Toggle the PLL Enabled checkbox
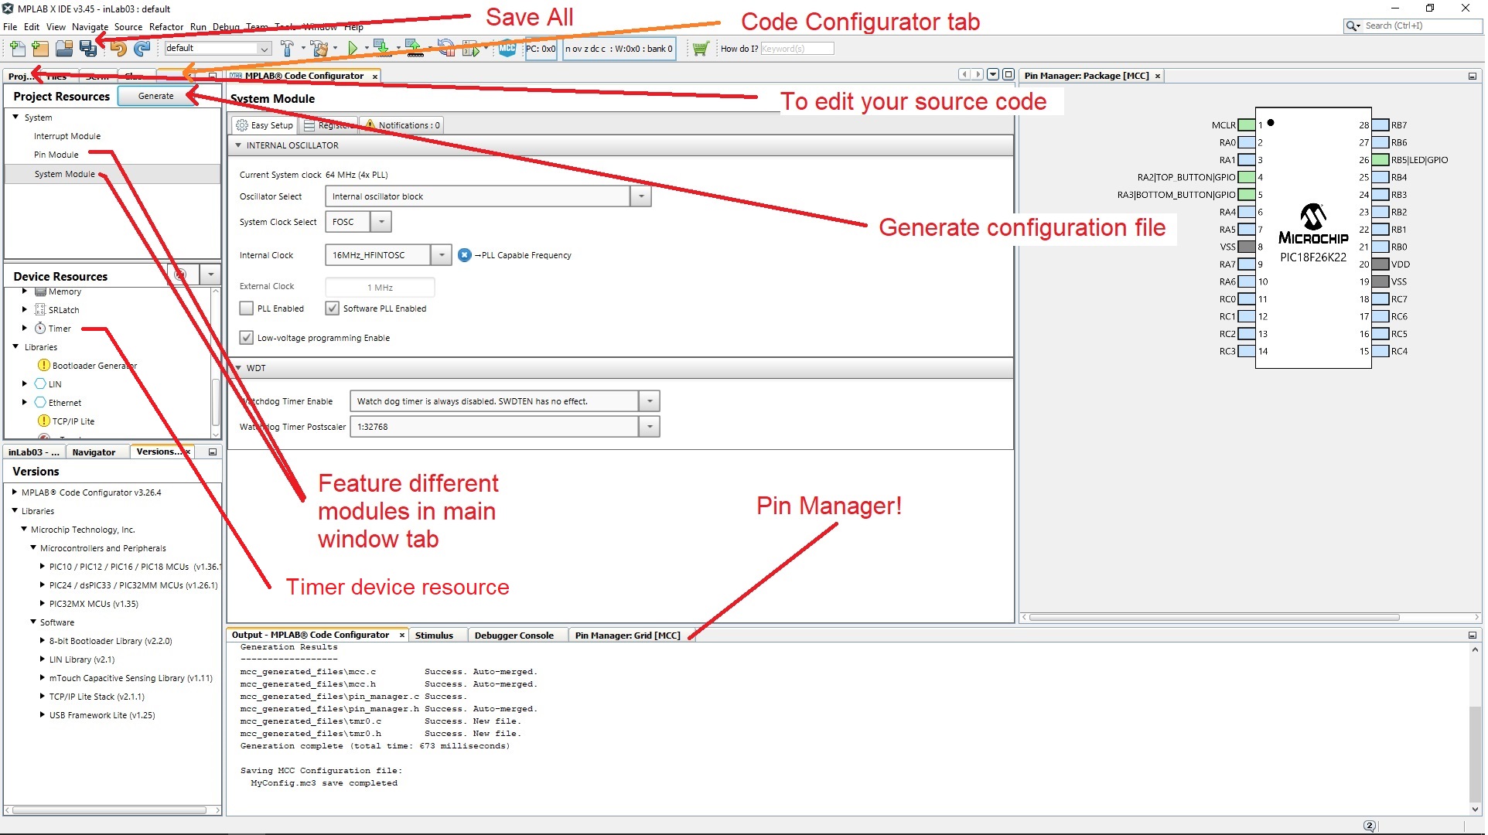Image resolution: width=1488 pixels, height=835 pixels. (x=246, y=308)
